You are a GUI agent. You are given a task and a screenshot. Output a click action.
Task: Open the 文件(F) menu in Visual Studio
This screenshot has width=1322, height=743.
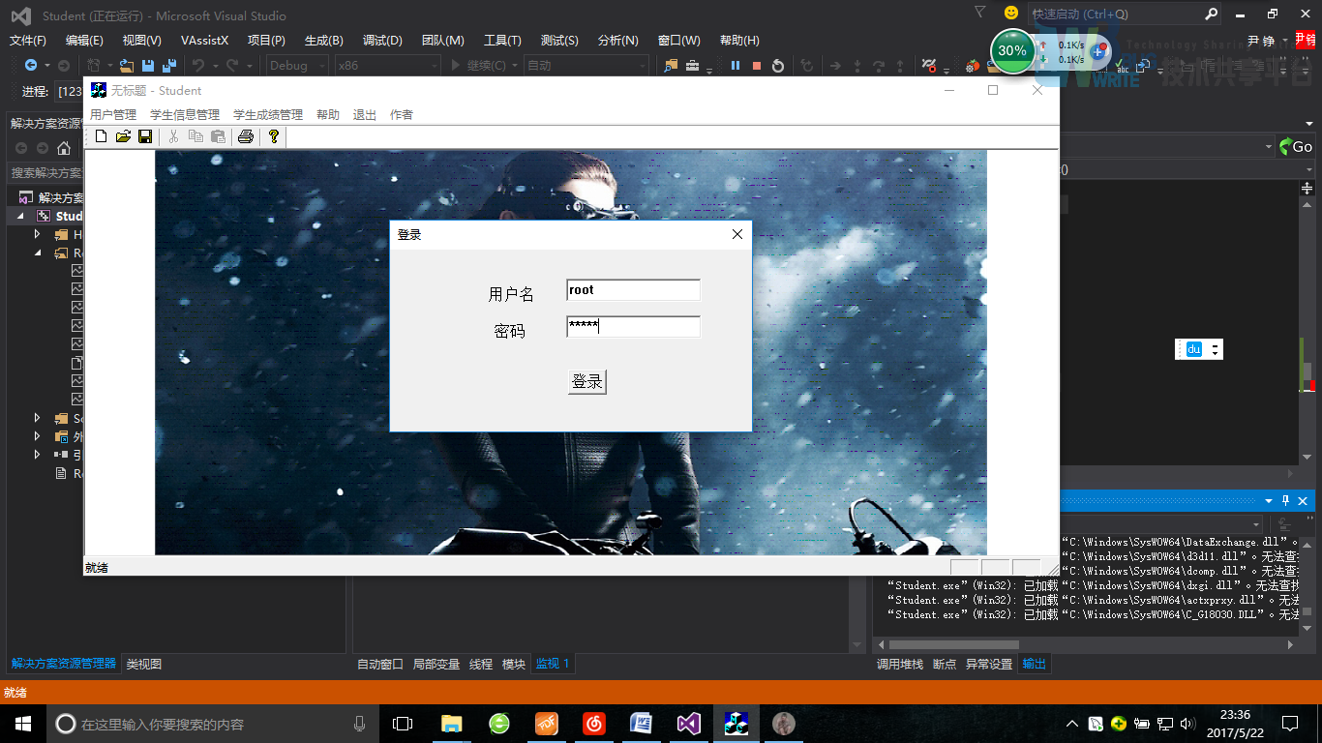(28, 41)
